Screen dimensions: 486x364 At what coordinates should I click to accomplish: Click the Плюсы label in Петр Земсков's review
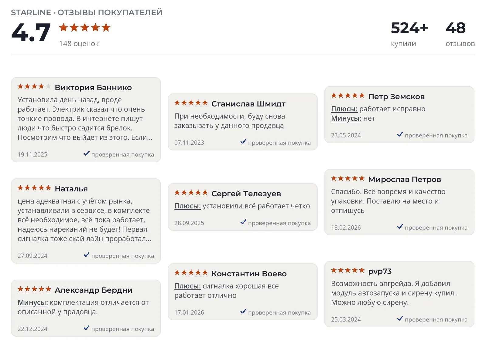pyautogui.click(x=344, y=109)
